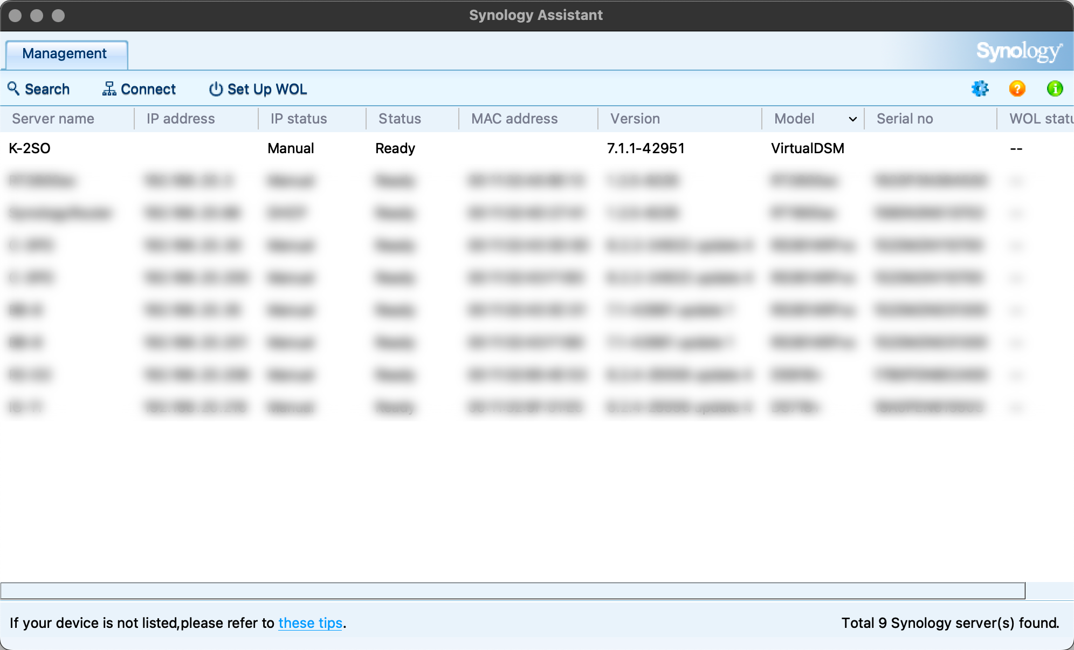Open the green info icon
This screenshot has height=650, width=1074.
(x=1055, y=88)
